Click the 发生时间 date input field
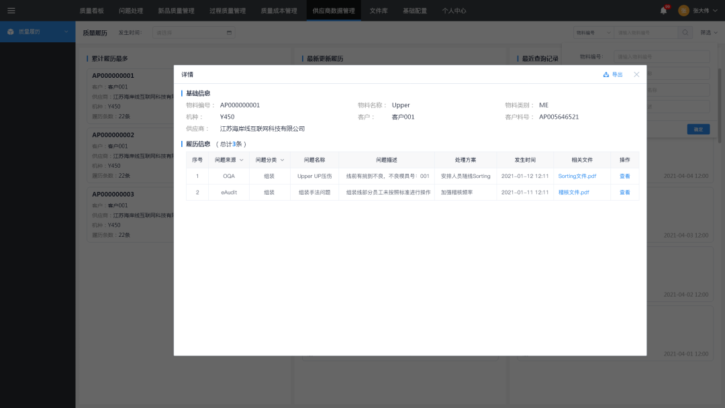Image resolution: width=725 pixels, height=408 pixels. pos(194,33)
